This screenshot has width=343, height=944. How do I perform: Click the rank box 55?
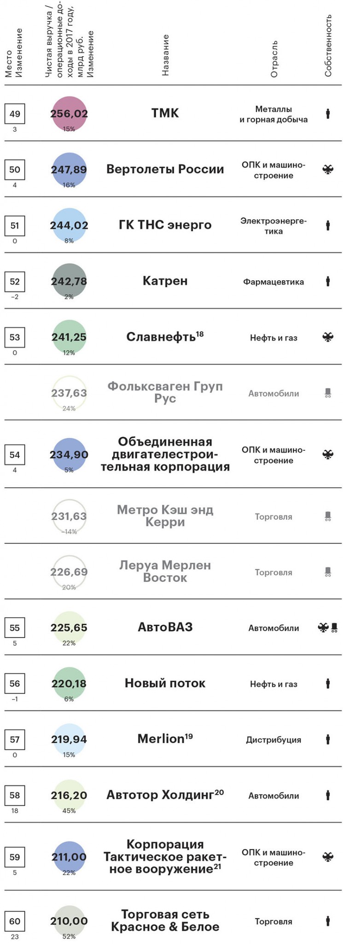pos(15,628)
